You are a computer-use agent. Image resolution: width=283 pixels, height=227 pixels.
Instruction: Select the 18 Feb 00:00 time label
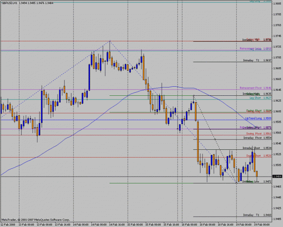189,224
